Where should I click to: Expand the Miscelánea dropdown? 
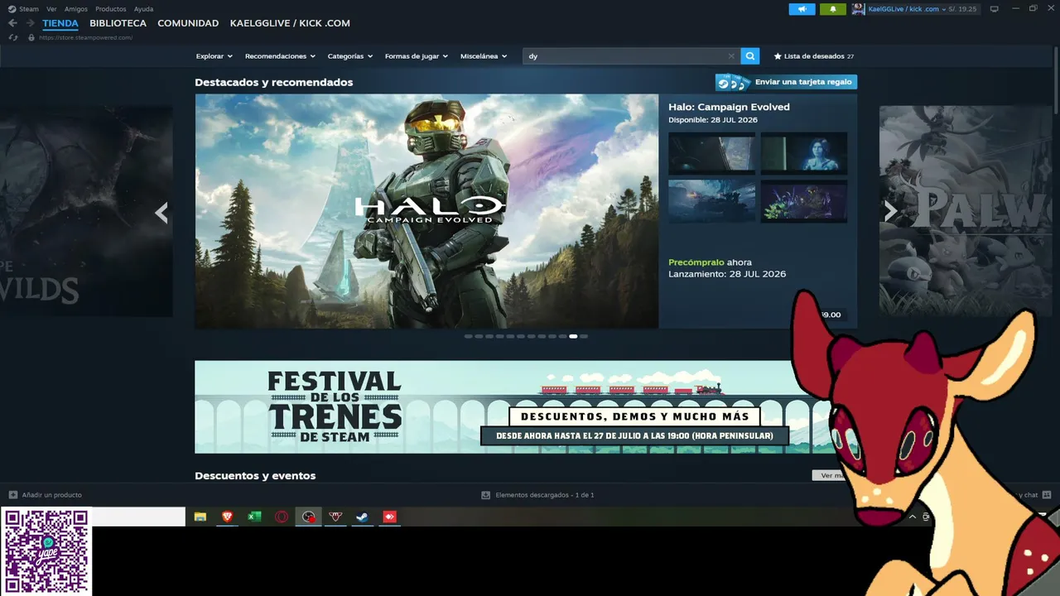tap(484, 56)
